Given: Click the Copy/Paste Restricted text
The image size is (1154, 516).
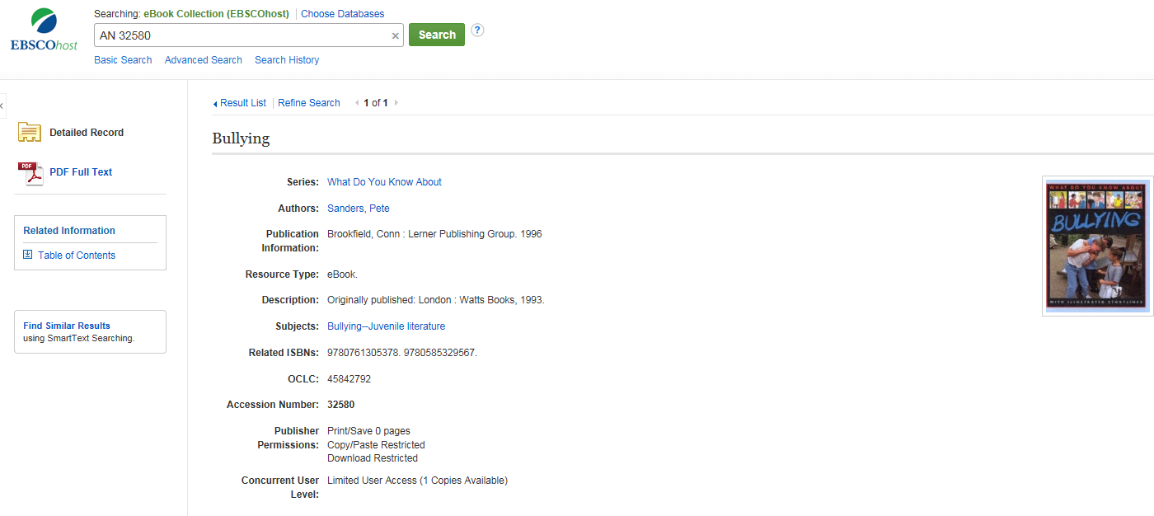Looking at the screenshot, I should (x=376, y=445).
